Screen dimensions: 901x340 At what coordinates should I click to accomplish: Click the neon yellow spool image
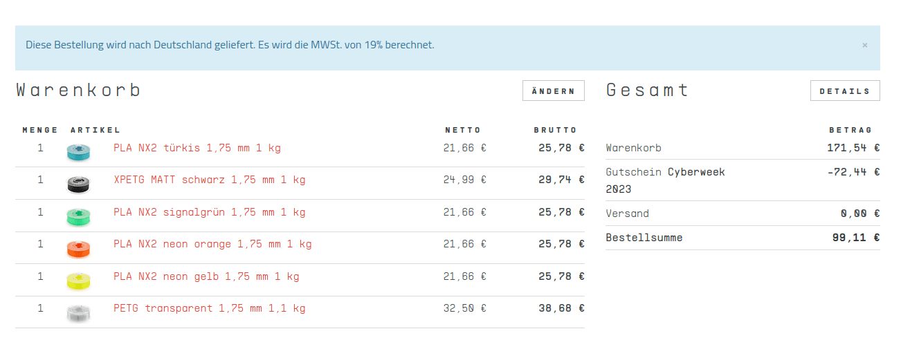78,280
